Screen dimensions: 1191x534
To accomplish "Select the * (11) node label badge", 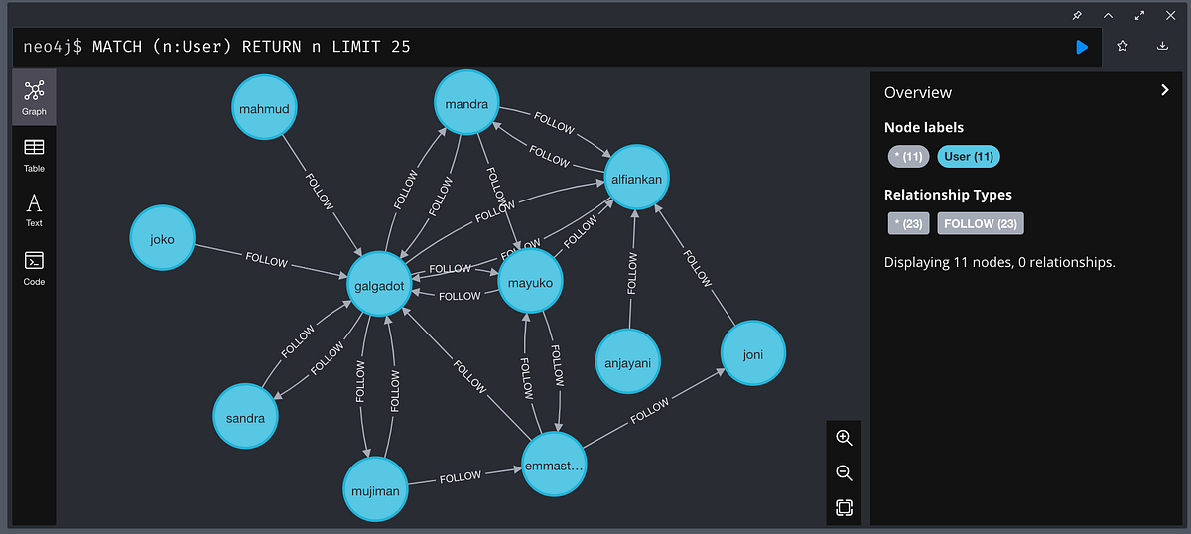I will click(x=908, y=157).
